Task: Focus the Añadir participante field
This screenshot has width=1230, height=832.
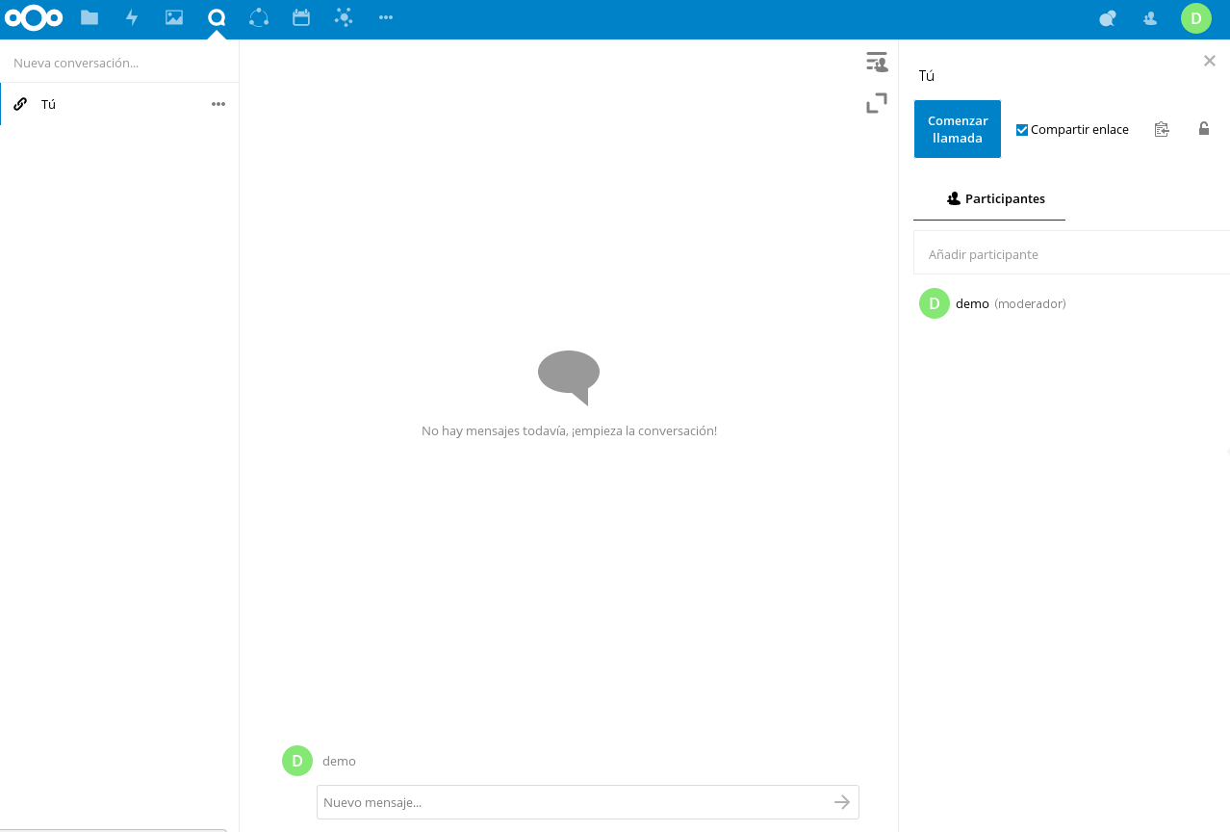Action: point(1071,254)
